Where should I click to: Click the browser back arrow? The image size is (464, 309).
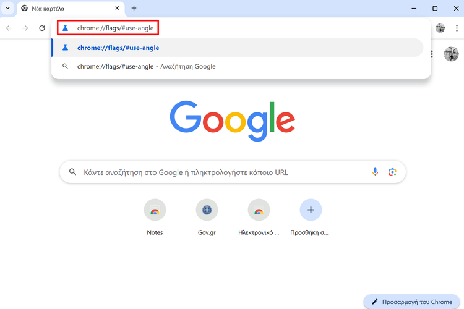9,28
